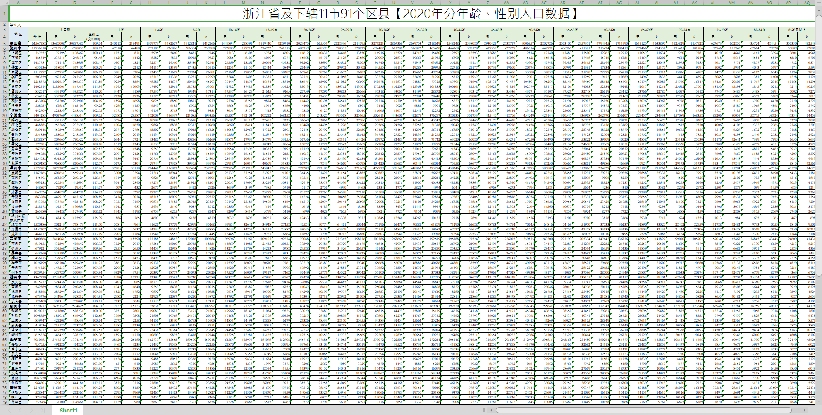
Task: Select the 东阳市 region cell
Action: pyautogui.click(x=18, y=377)
